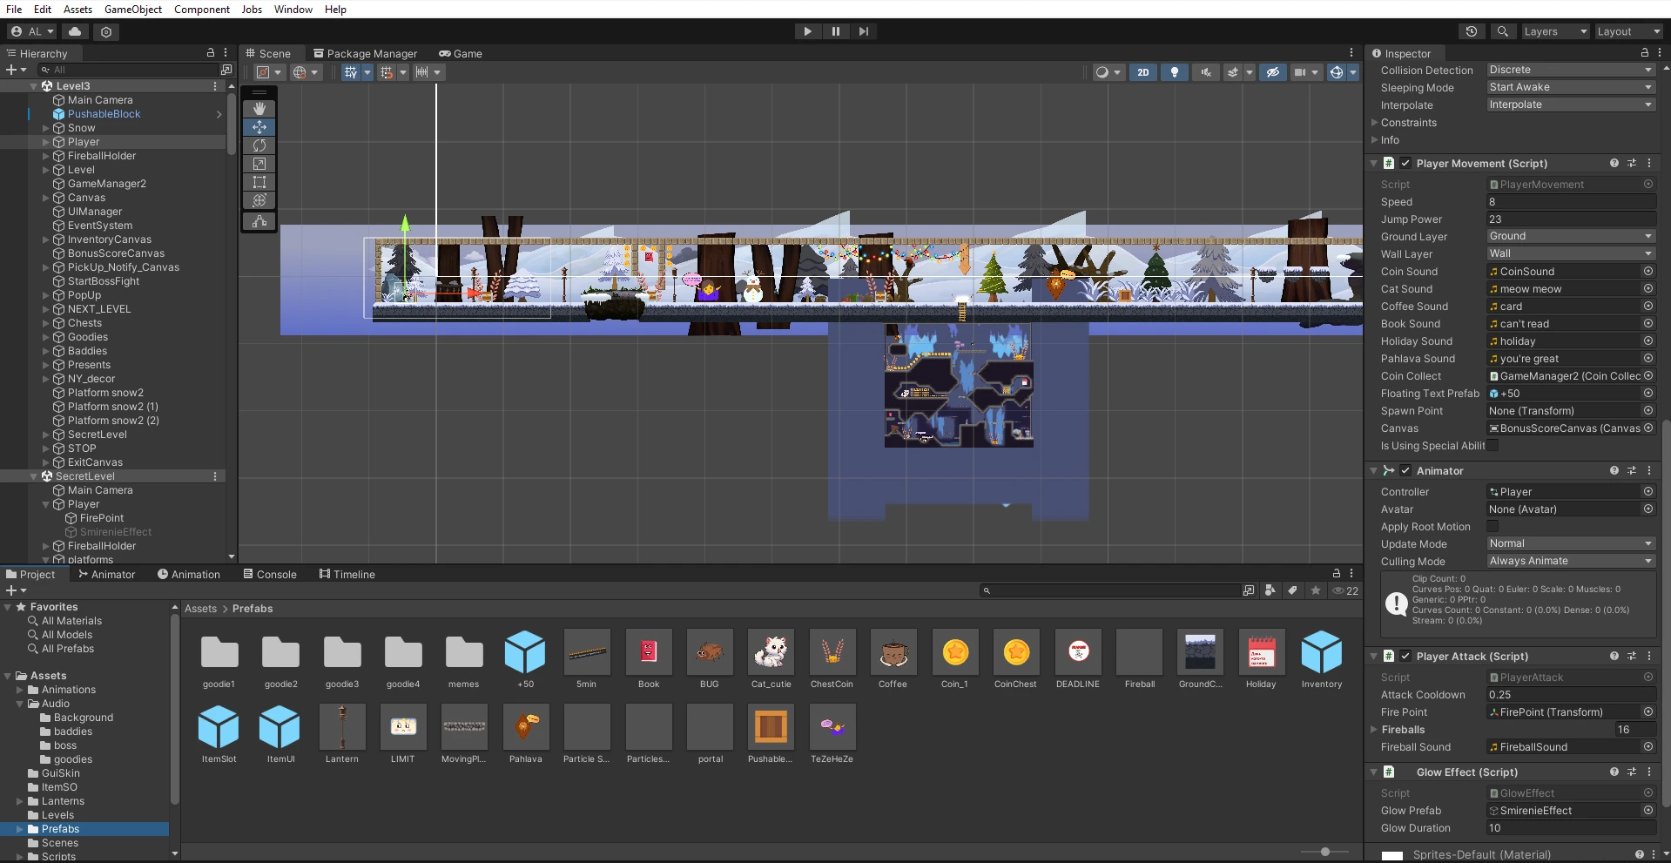Click Speed value field
The height and width of the screenshot is (863, 1671).
click(1571, 202)
